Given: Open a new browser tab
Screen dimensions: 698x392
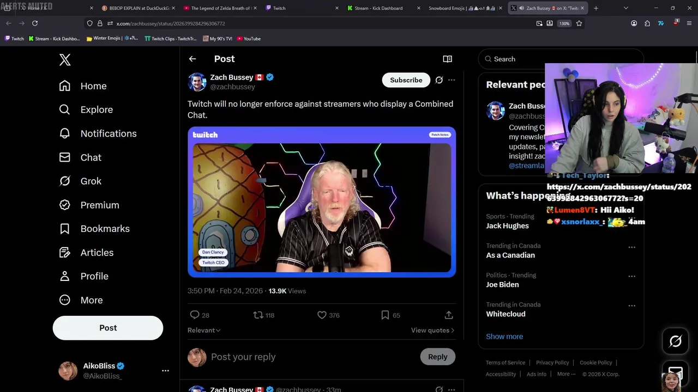Looking at the screenshot, I should click(595, 8).
